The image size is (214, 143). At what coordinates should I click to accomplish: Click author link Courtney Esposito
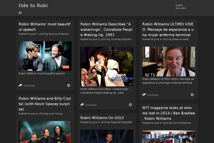tap(121, 39)
